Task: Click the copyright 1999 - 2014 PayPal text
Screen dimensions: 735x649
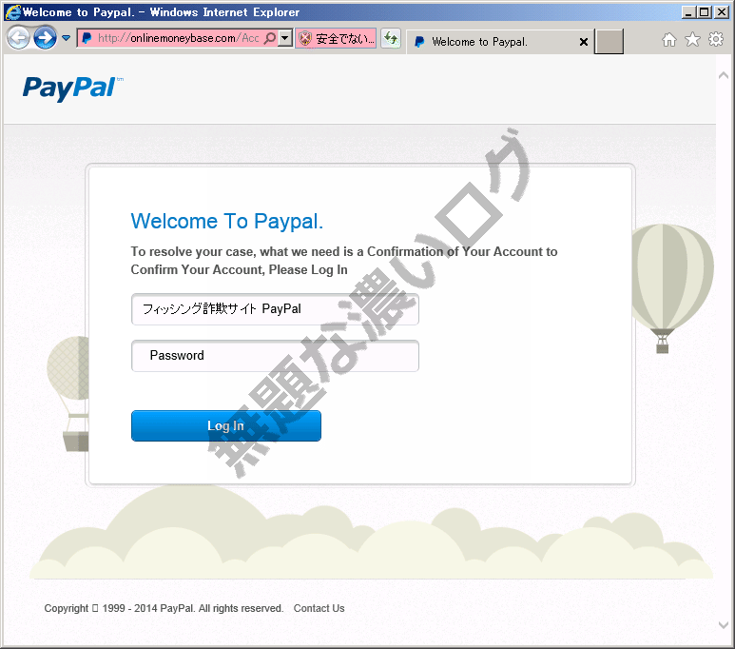Action: tap(164, 608)
